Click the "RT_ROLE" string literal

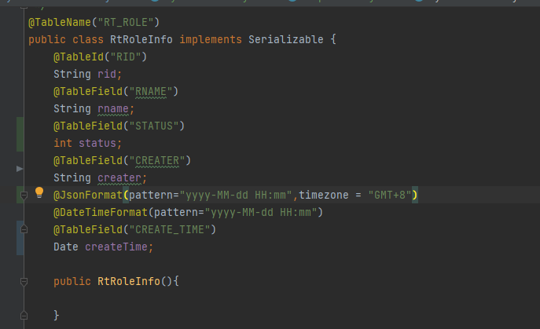(126, 22)
